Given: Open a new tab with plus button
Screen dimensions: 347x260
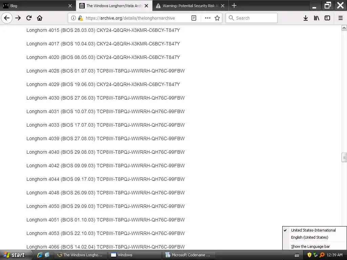Looking at the screenshot, I should coord(234,5).
